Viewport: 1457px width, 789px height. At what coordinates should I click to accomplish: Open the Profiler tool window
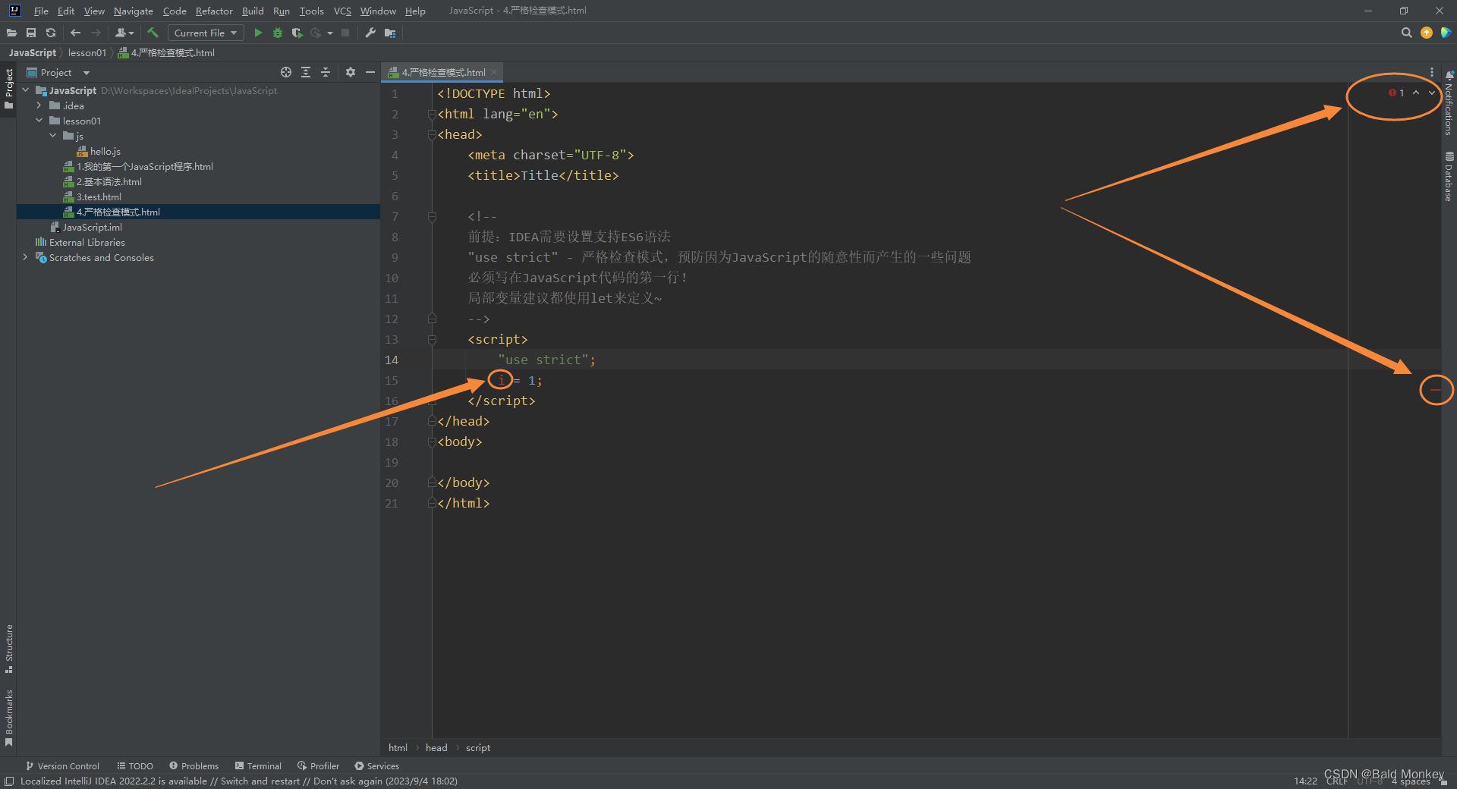point(319,766)
